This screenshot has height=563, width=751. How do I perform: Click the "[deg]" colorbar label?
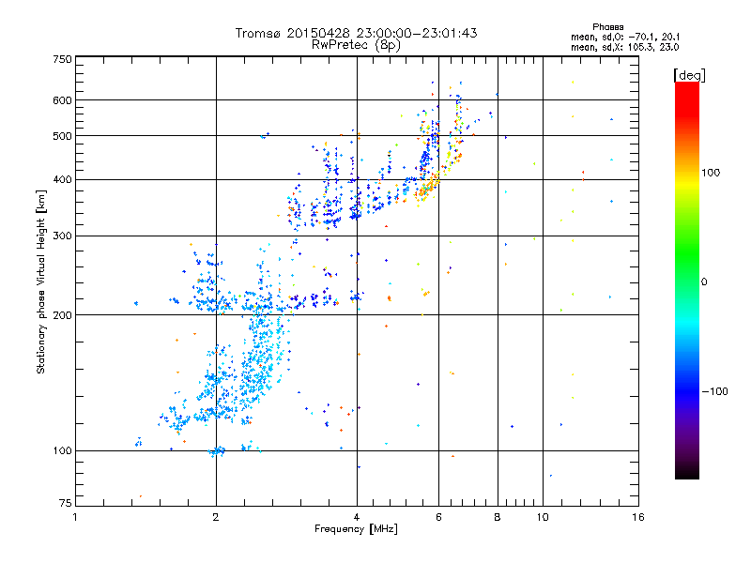pos(689,75)
